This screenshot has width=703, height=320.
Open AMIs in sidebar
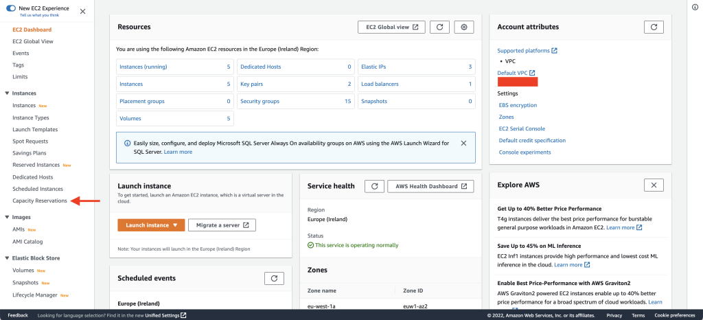[19, 229]
